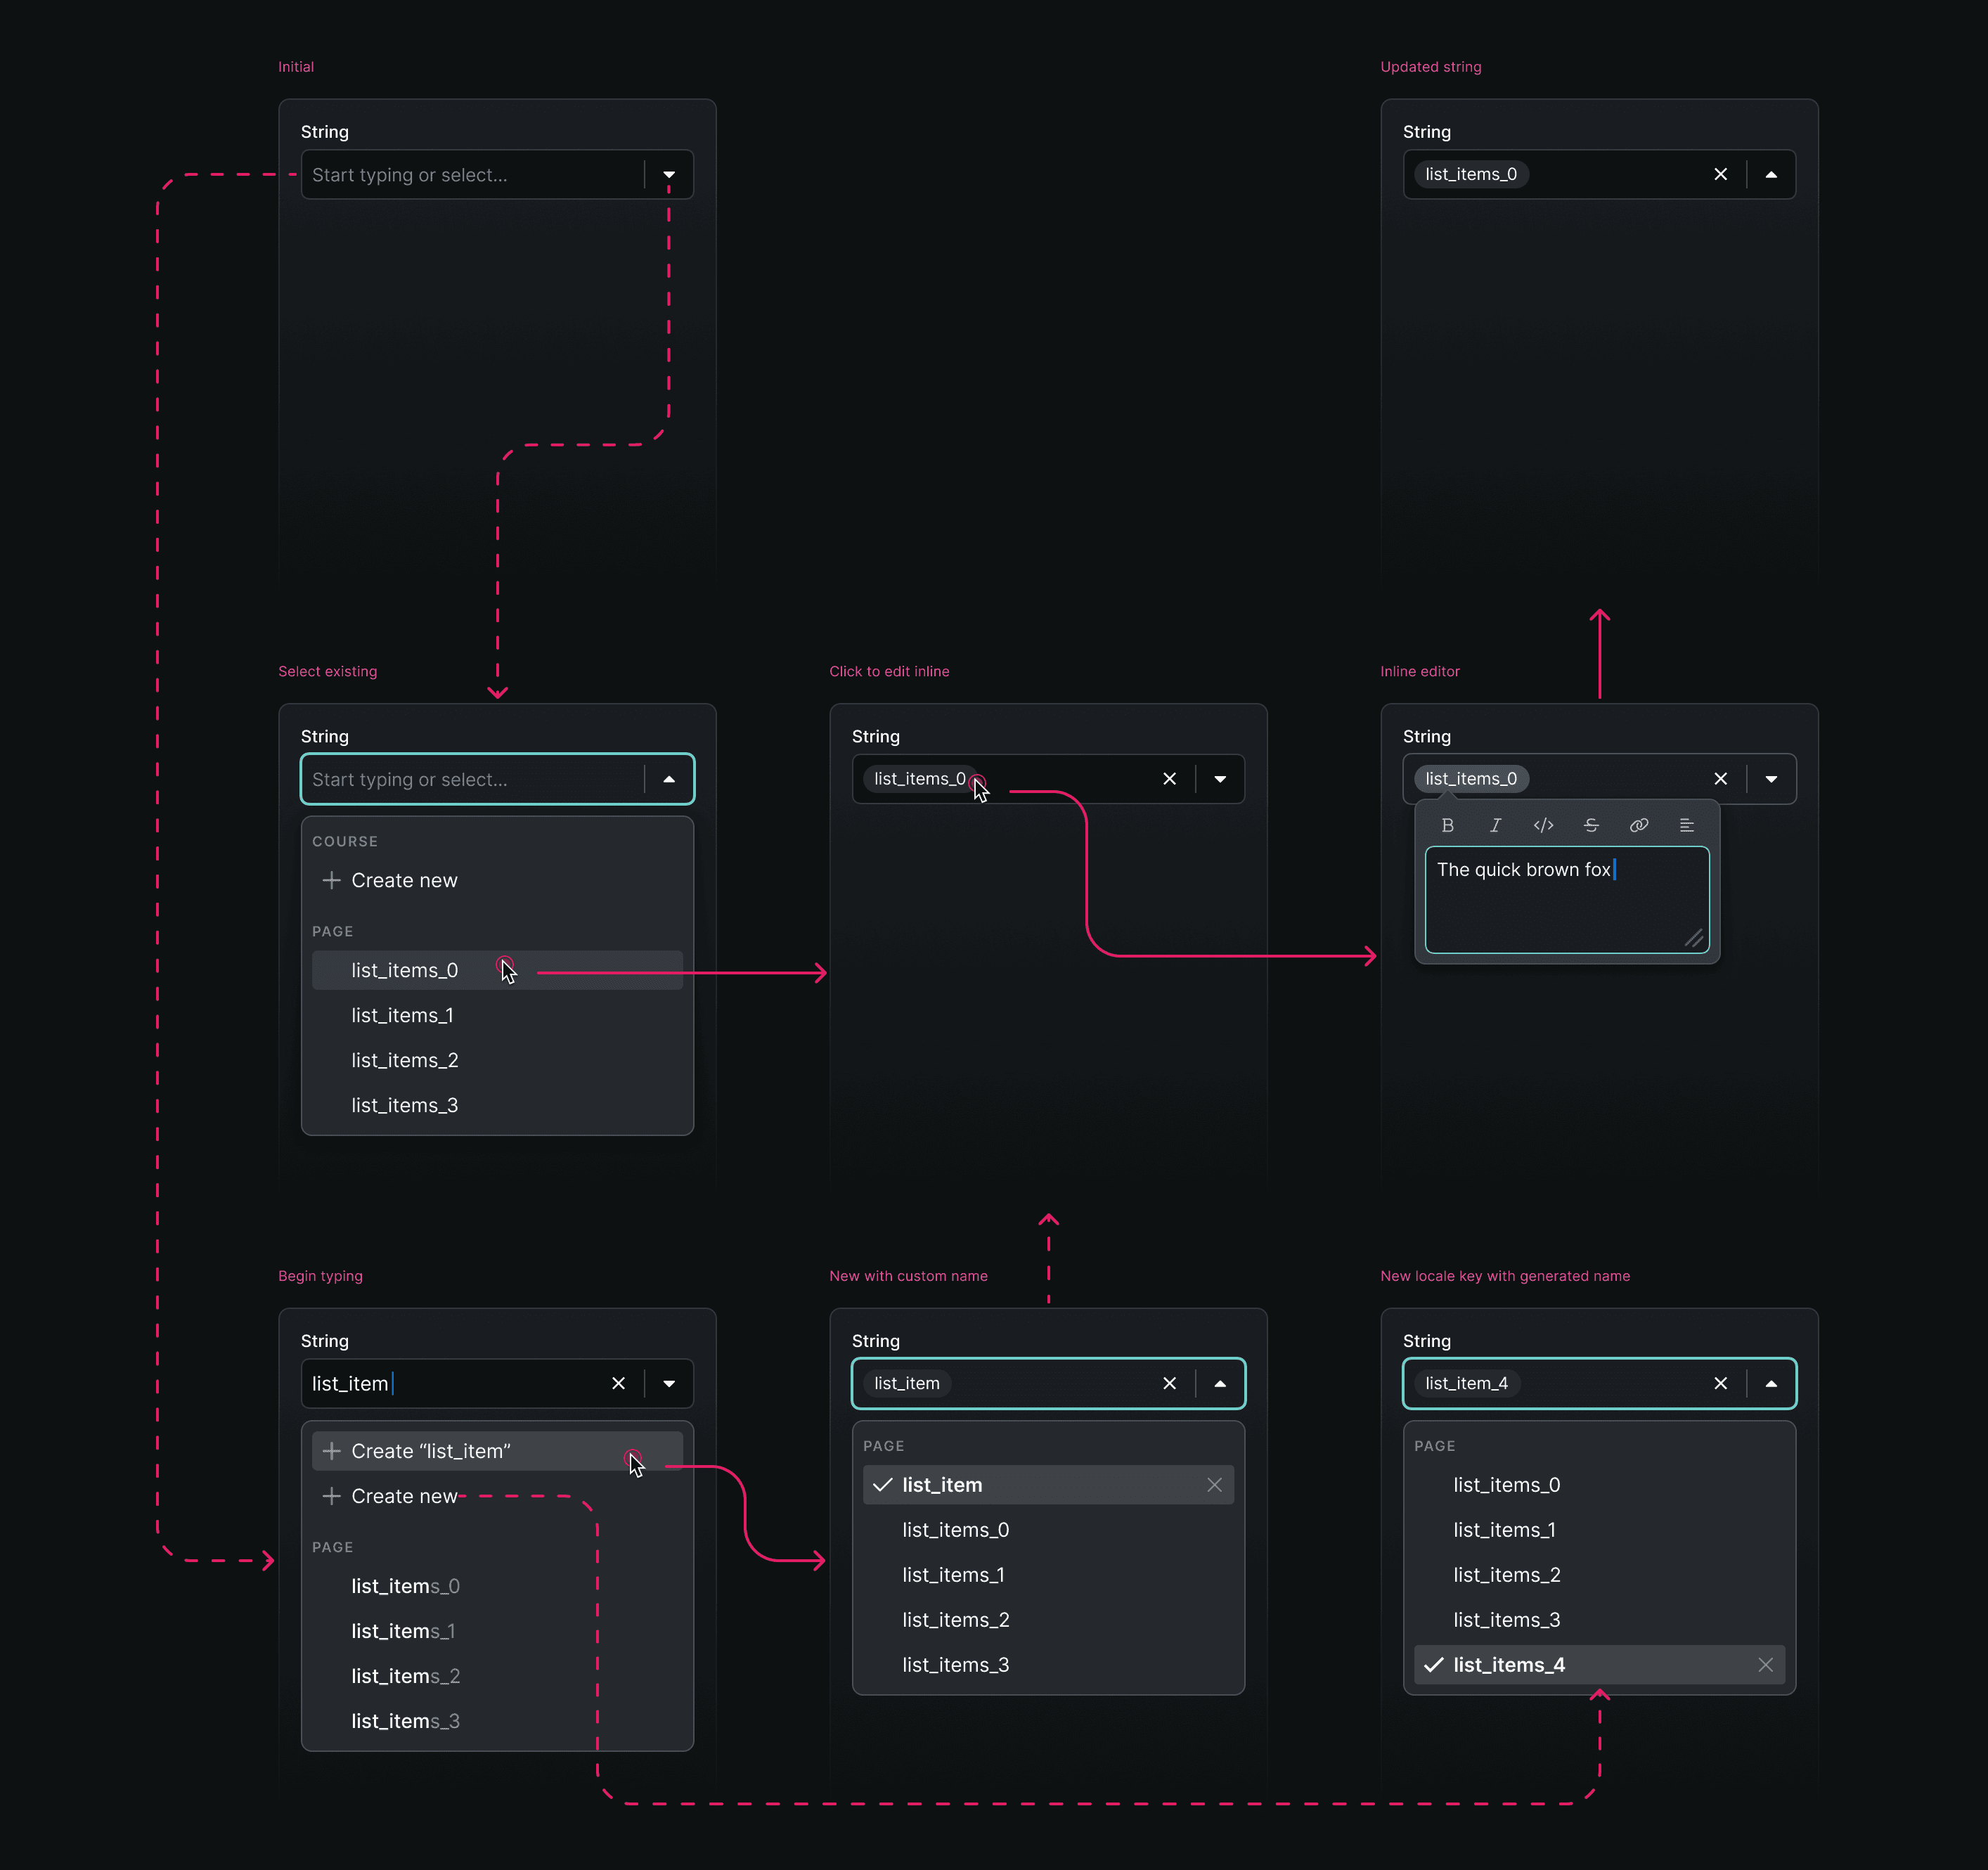Grab the text area resize handle corner
The image size is (1988, 1870).
(1694, 938)
